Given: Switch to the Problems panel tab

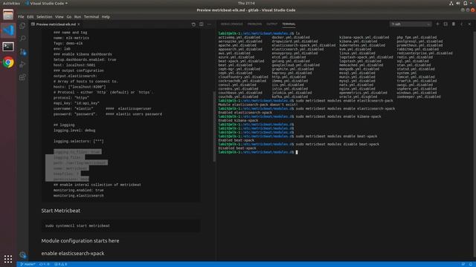Looking at the screenshot, I should pos(254,24).
